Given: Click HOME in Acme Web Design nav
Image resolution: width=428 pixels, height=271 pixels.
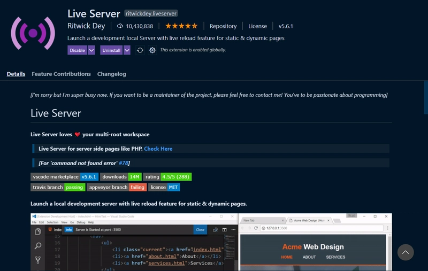Looking at the screenshot, I should point(287,257).
